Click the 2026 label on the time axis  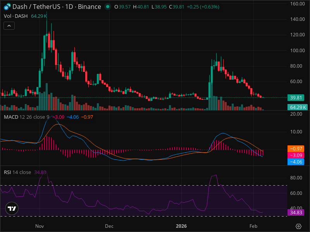pyautogui.click(x=181, y=226)
